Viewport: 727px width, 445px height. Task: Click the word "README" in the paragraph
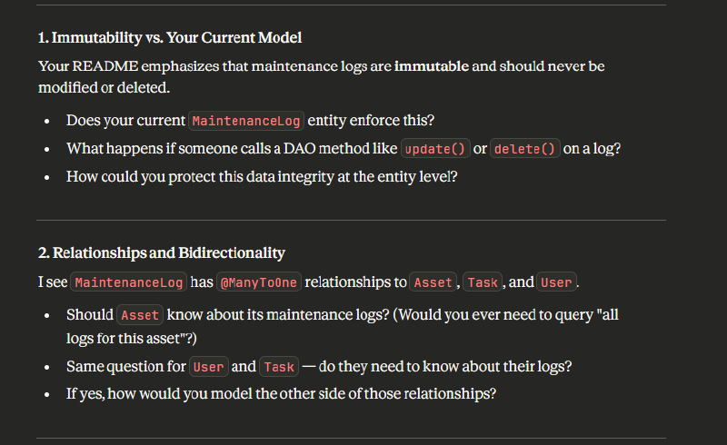[x=105, y=66]
